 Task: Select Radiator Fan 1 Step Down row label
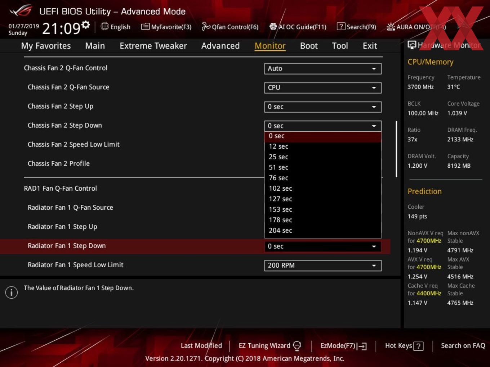point(67,246)
